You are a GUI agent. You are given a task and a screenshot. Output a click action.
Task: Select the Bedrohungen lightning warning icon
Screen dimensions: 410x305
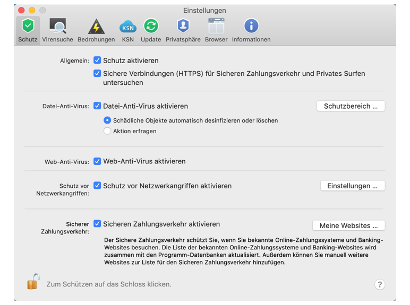pos(96,27)
